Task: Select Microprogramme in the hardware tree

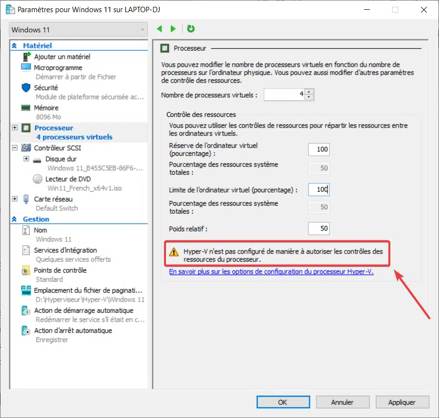Action: tap(58, 68)
